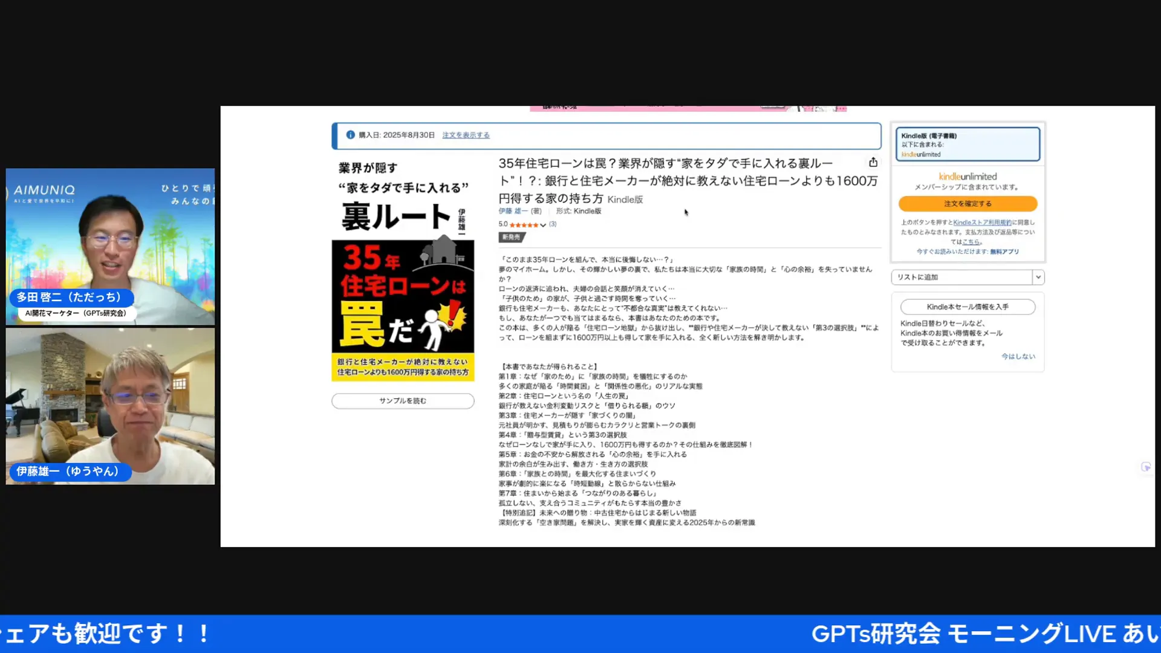Click the 購入日: 2025年8月30日 text
The height and width of the screenshot is (653, 1161).
point(397,135)
